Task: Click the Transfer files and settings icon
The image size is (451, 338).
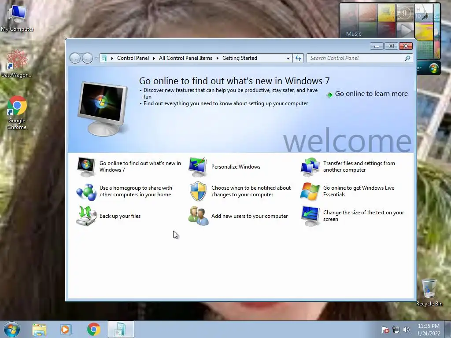Action: click(x=310, y=167)
